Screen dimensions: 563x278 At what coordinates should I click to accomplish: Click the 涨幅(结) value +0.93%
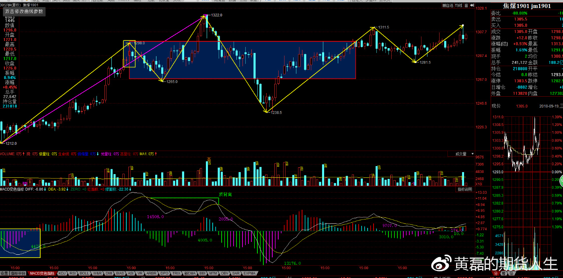520,44
